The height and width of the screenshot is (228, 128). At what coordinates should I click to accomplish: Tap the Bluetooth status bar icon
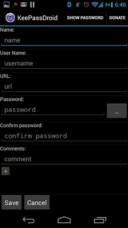pos(69,5)
